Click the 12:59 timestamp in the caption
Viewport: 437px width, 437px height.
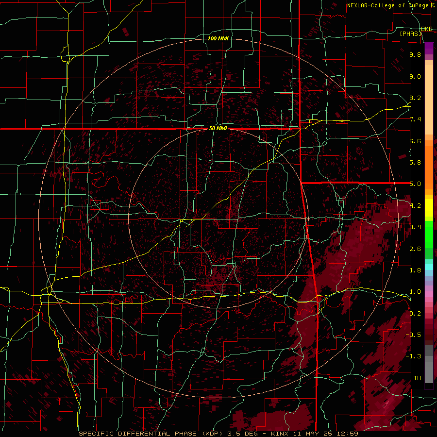[x=349, y=434]
